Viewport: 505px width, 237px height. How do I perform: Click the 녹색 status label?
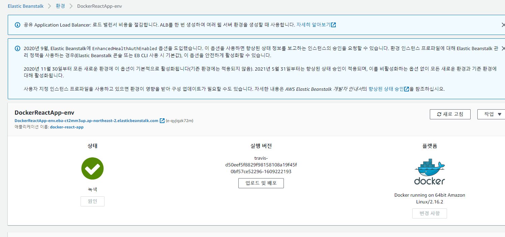pyautogui.click(x=92, y=189)
